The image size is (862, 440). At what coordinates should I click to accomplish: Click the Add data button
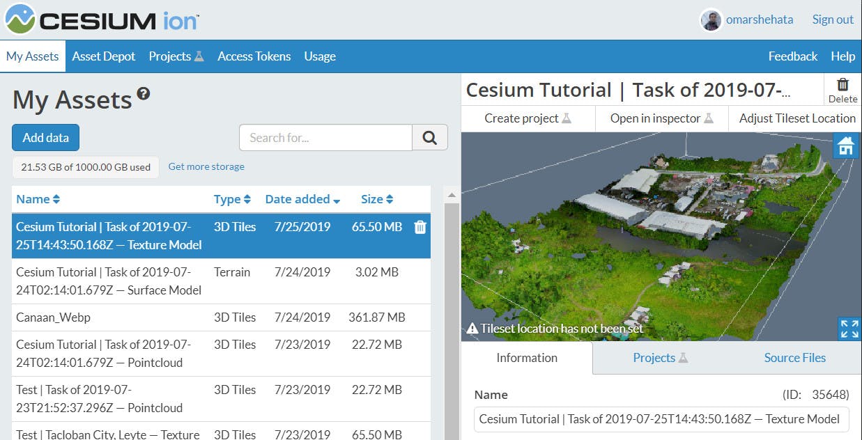pyautogui.click(x=46, y=138)
